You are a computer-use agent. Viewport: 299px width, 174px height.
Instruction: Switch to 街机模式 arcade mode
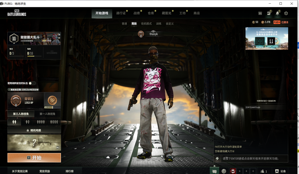tap(146, 24)
